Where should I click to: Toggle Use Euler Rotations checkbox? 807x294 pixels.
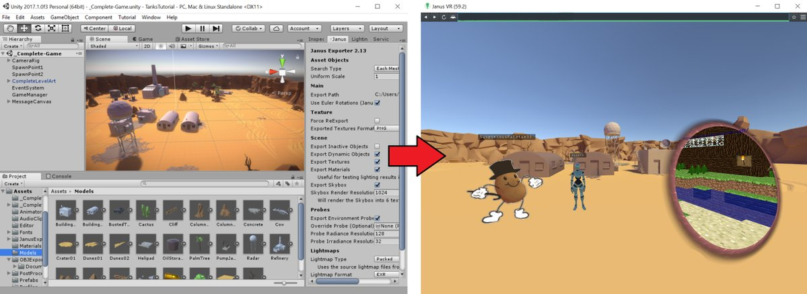(x=378, y=103)
